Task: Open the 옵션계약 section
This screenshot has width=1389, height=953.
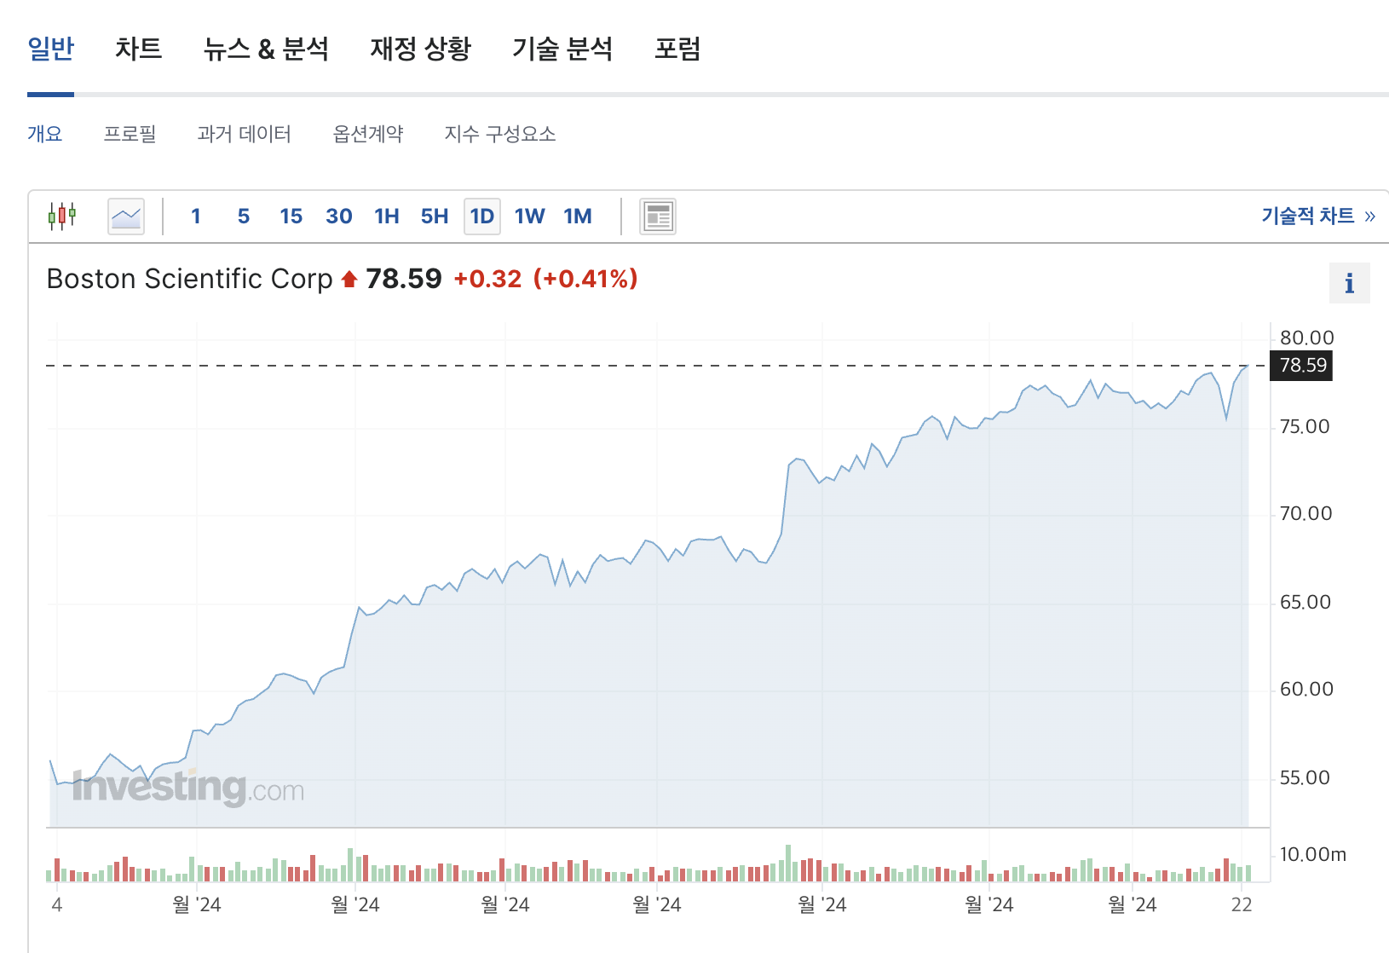Action: pos(368,134)
